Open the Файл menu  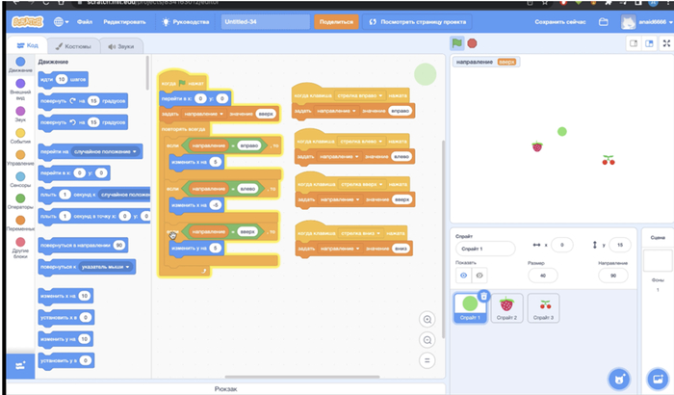tap(87, 20)
